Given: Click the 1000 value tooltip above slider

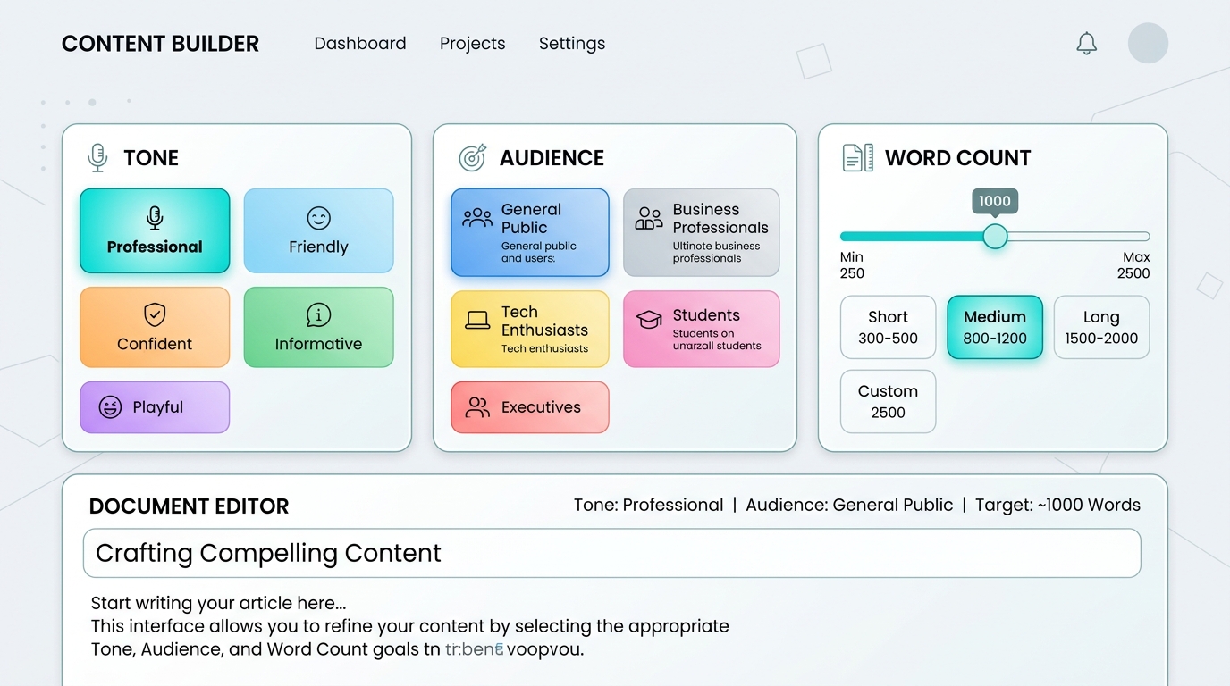Looking at the screenshot, I should [995, 202].
